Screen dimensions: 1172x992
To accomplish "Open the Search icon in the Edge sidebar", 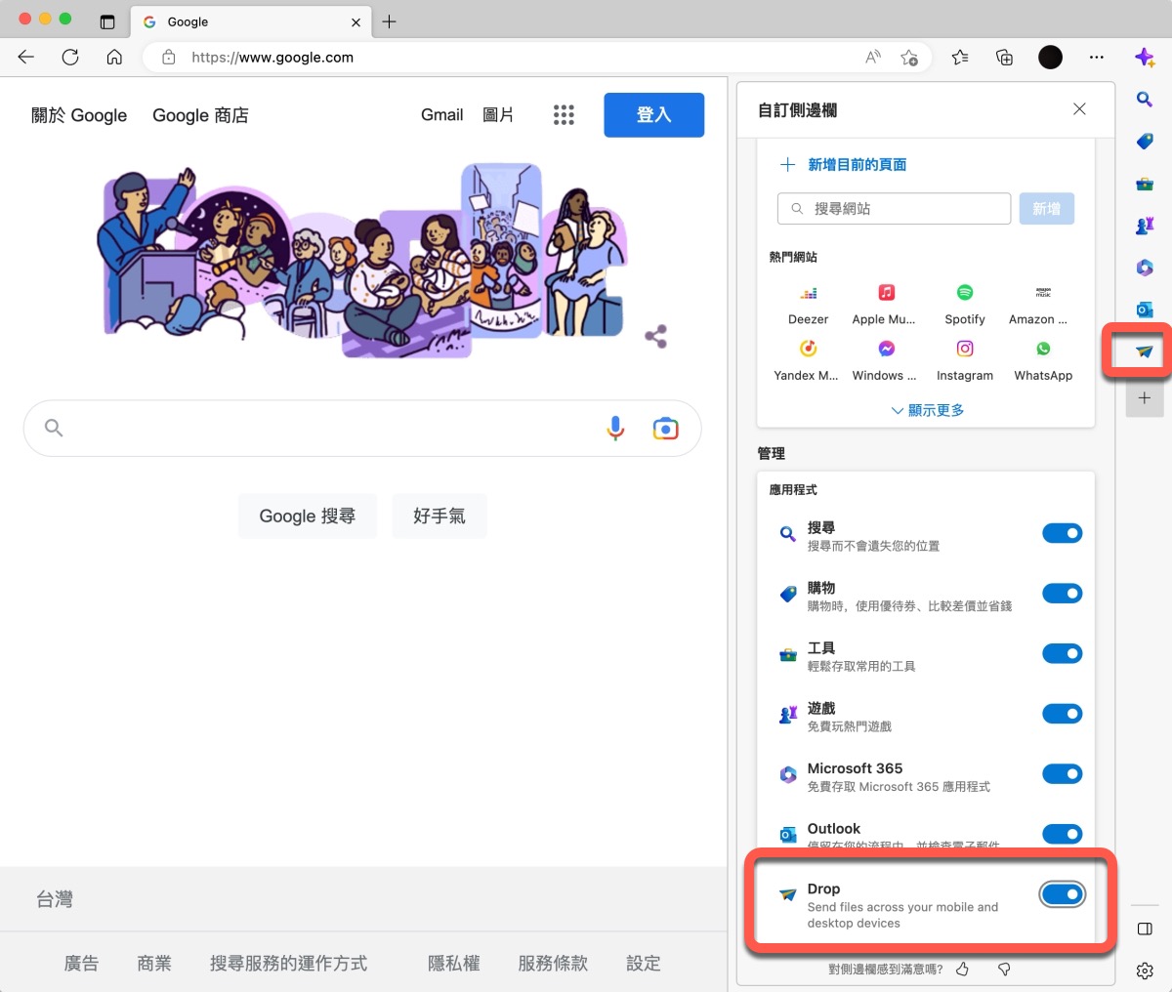I will [1145, 99].
